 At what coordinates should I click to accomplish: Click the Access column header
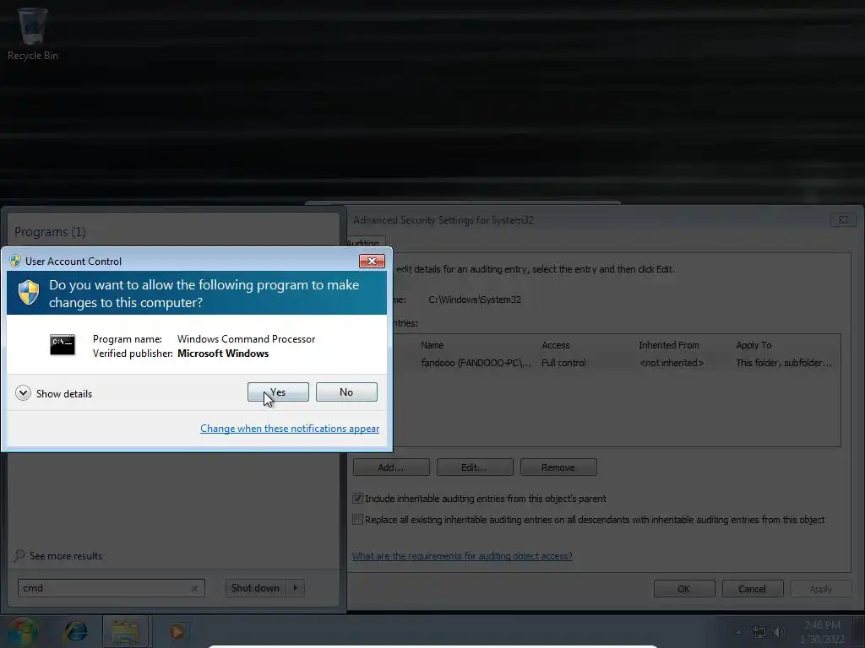point(556,345)
